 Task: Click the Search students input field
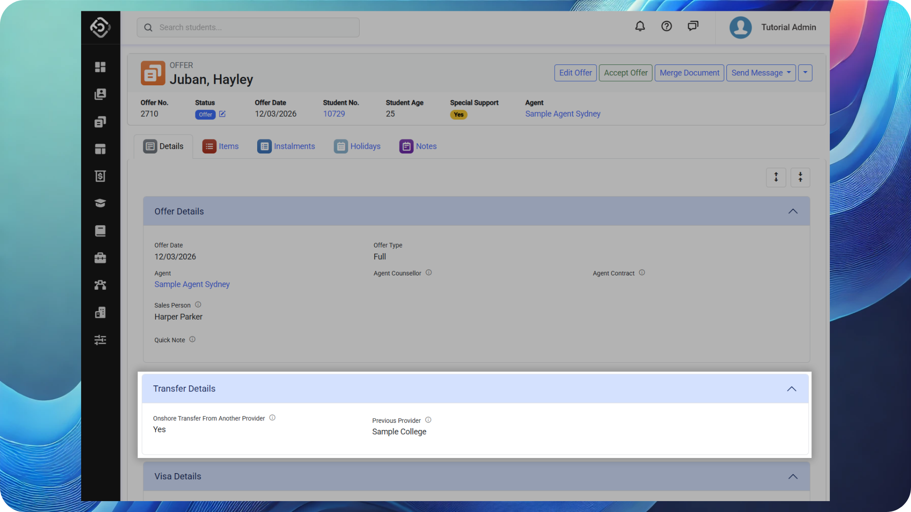pos(256,27)
